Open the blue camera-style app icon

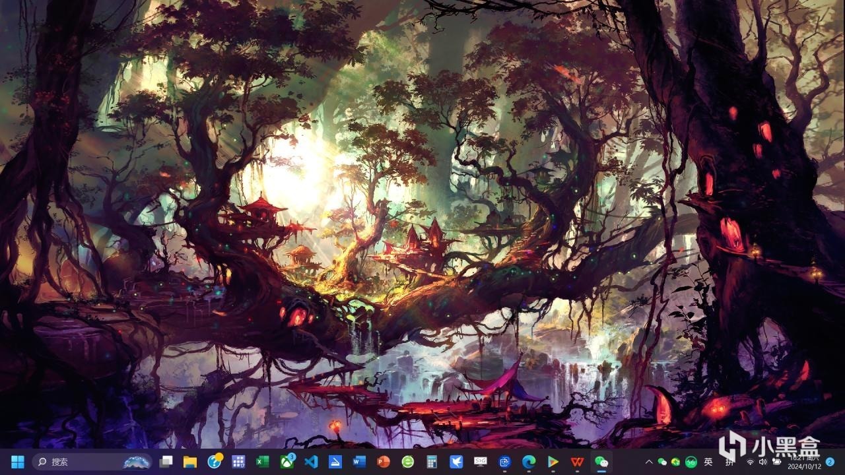(504, 462)
